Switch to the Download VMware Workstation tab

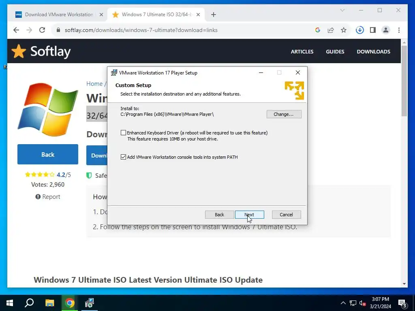tap(59, 15)
